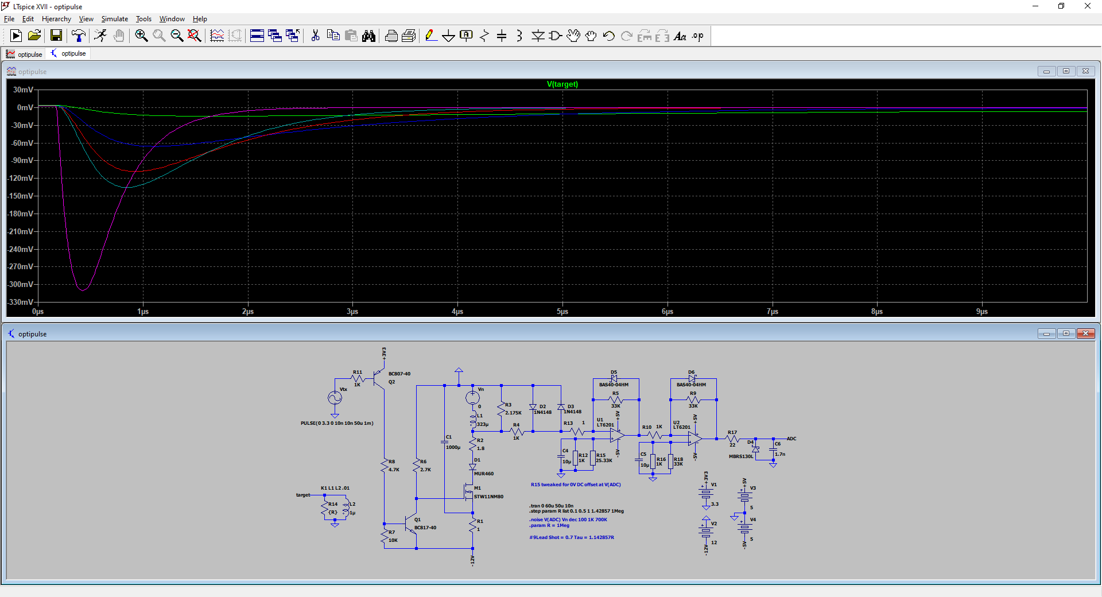
Task: Maximize the waveform plot pane
Action: click(x=1066, y=71)
